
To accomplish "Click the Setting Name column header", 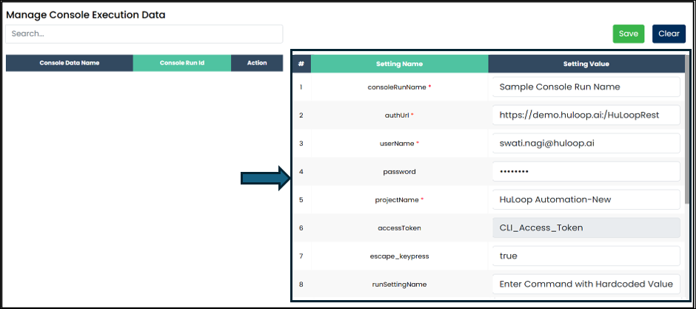I will (x=399, y=64).
